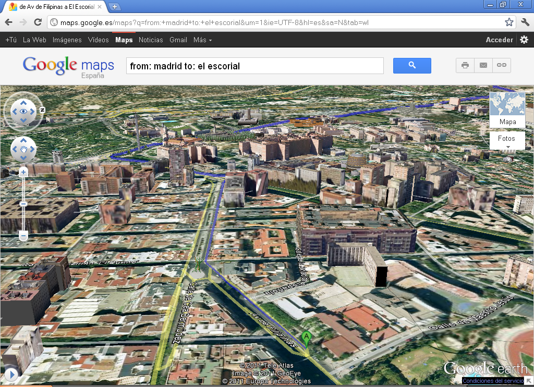
Task: Click the send map by email icon
Action: [x=483, y=65]
